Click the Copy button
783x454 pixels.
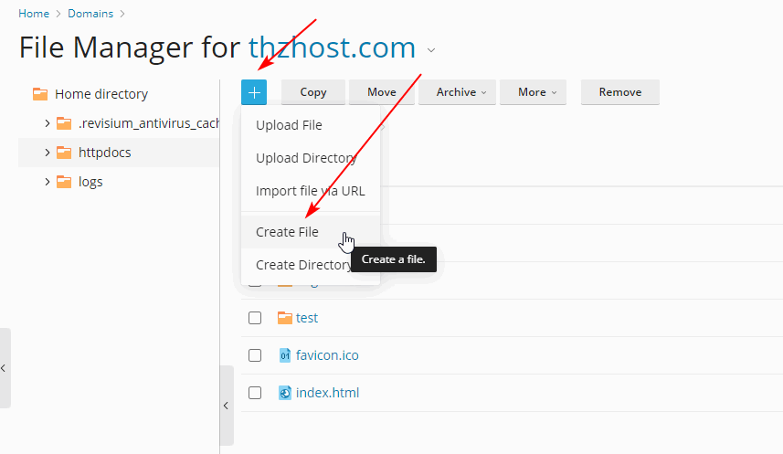[x=313, y=92]
